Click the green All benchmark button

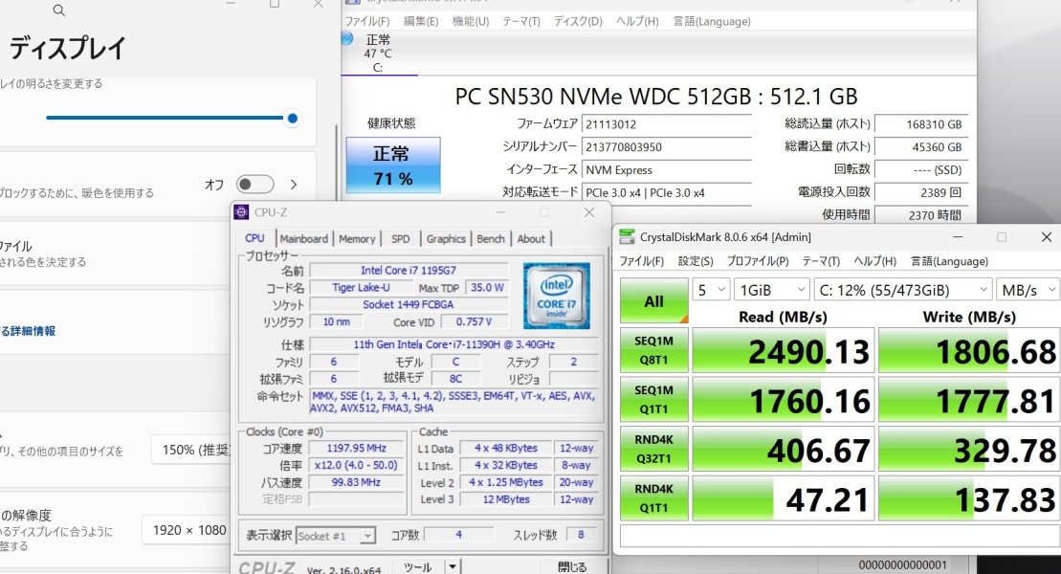653,300
